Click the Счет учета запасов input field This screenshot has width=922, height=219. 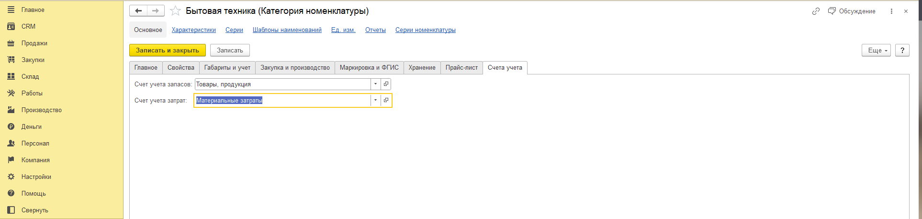click(x=282, y=84)
